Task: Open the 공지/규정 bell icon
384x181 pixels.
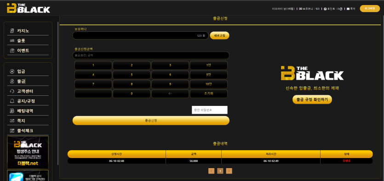Action: [12, 101]
